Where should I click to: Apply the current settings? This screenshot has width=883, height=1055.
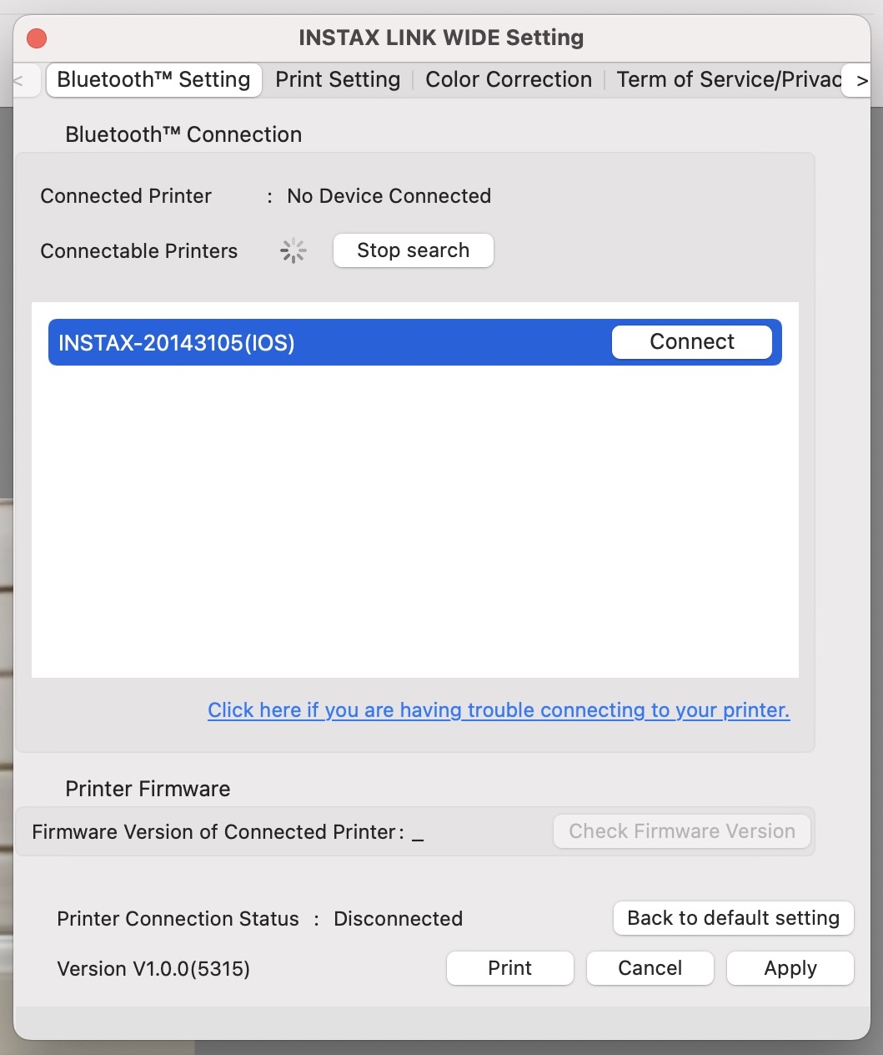click(x=790, y=968)
